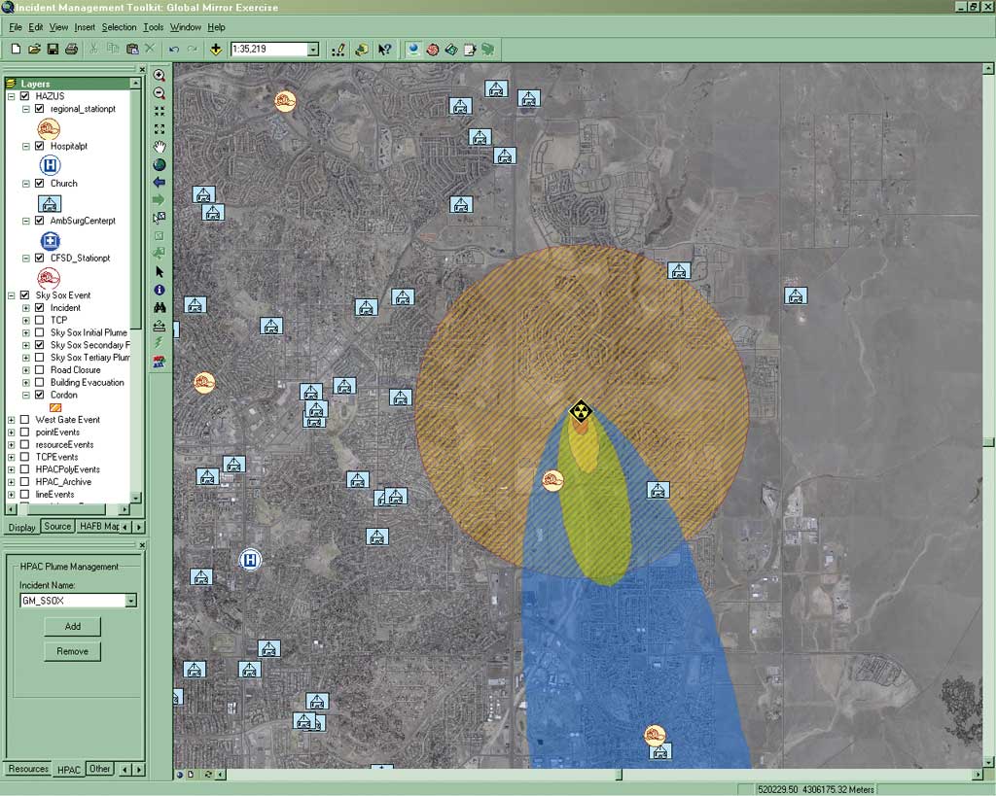The image size is (996, 796).
Task: Click the notepad toolkit icon
Action: [470, 49]
